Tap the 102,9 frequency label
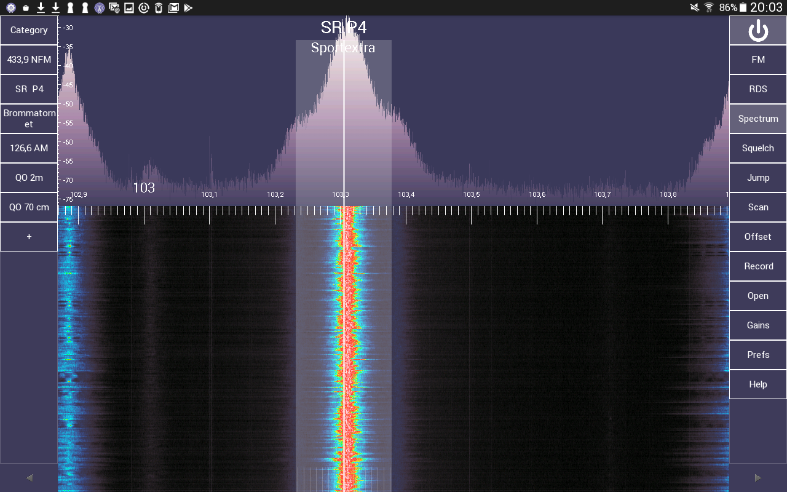Image resolution: width=787 pixels, height=492 pixels. (x=79, y=194)
